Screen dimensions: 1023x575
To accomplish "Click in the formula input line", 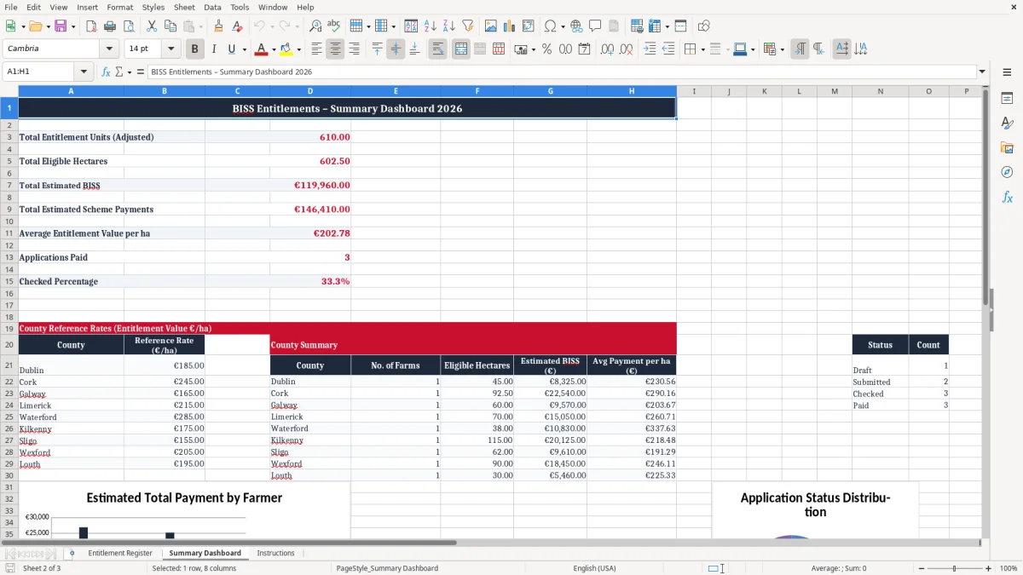I will click(x=561, y=72).
